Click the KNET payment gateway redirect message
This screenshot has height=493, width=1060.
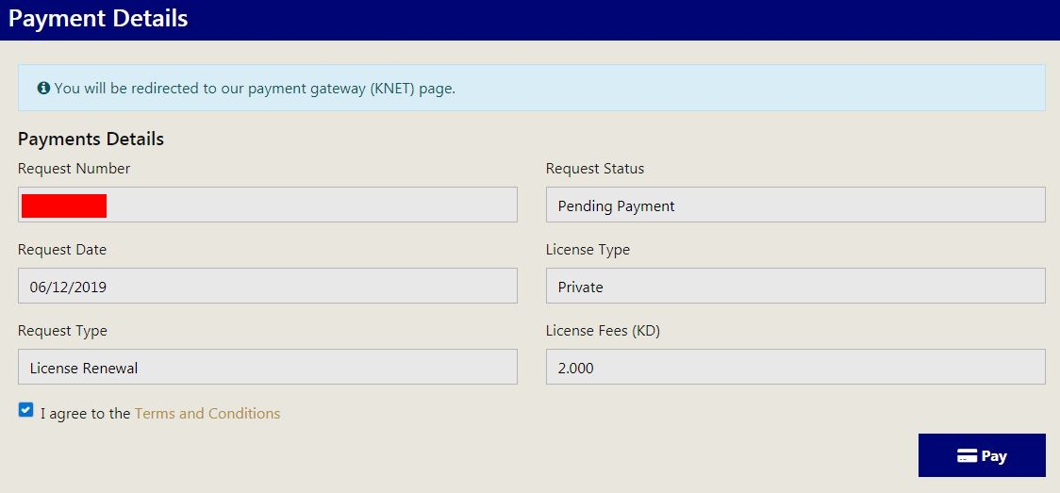(255, 89)
